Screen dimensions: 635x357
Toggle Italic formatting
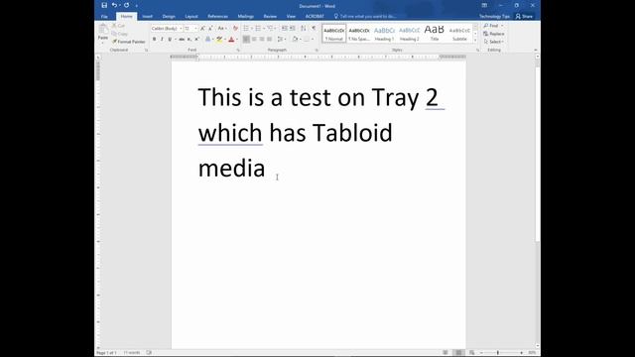click(x=162, y=40)
